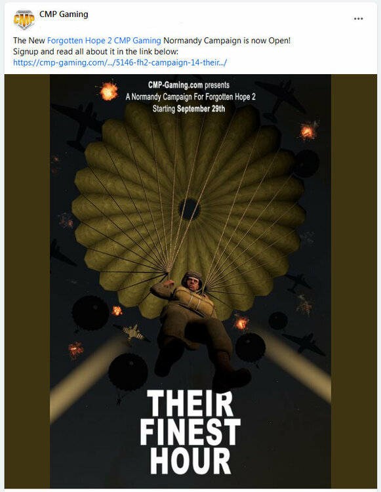The width and height of the screenshot is (381, 492).
Task: Click the Normandy Campaign is now Open text
Action: [x=227, y=41]
